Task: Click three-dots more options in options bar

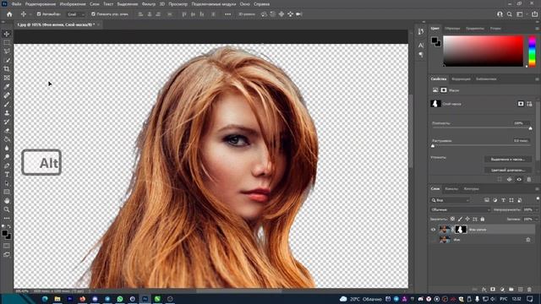Action: [227, 14]
